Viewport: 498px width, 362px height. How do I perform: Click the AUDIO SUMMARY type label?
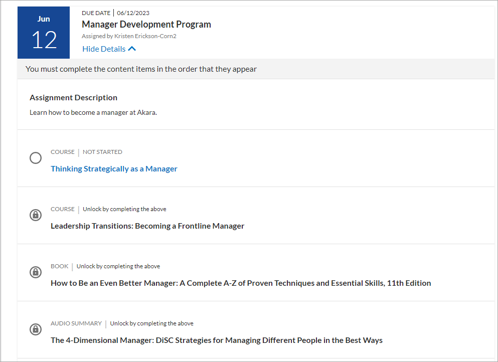(x=76, y=323)
